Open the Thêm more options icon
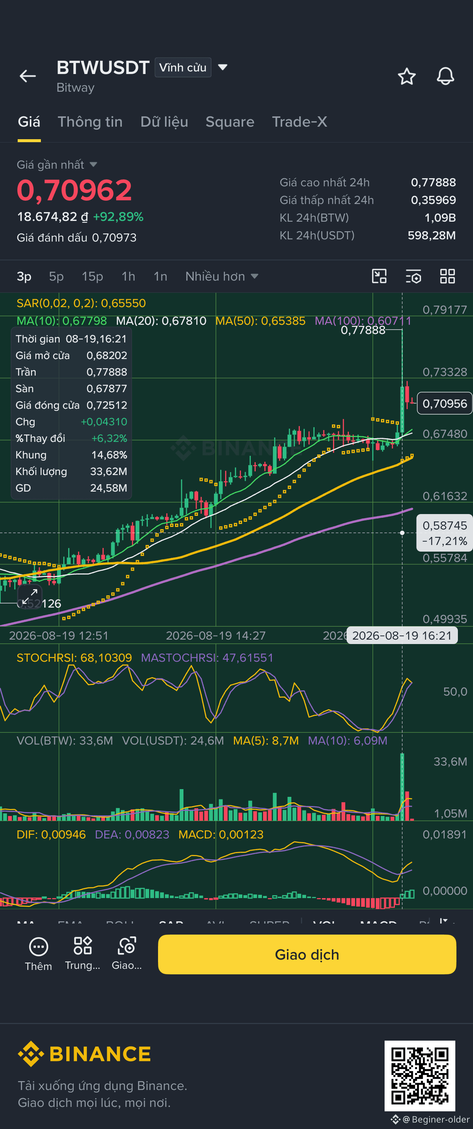This screenshot has height=1129, width=473. pos(38,954)
